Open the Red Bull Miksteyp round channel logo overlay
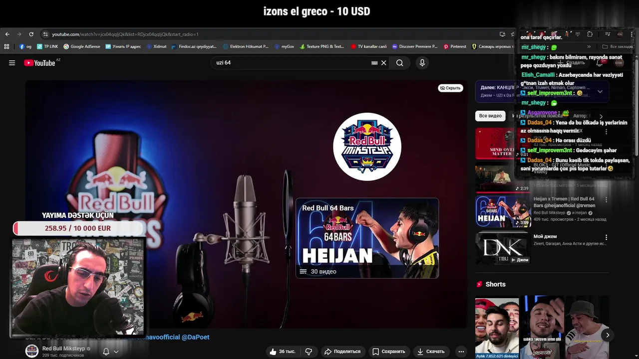 (367, 147)
